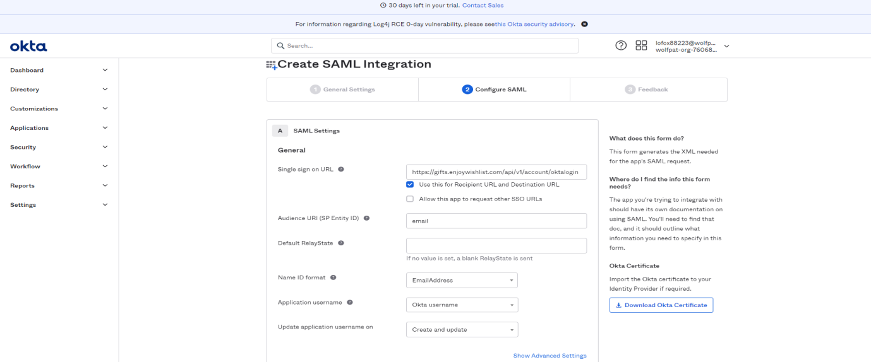Image resolution: width=871 pixels, height=362 pixels.
Task: Open the Application username dropdown
Action: (461, 305)
